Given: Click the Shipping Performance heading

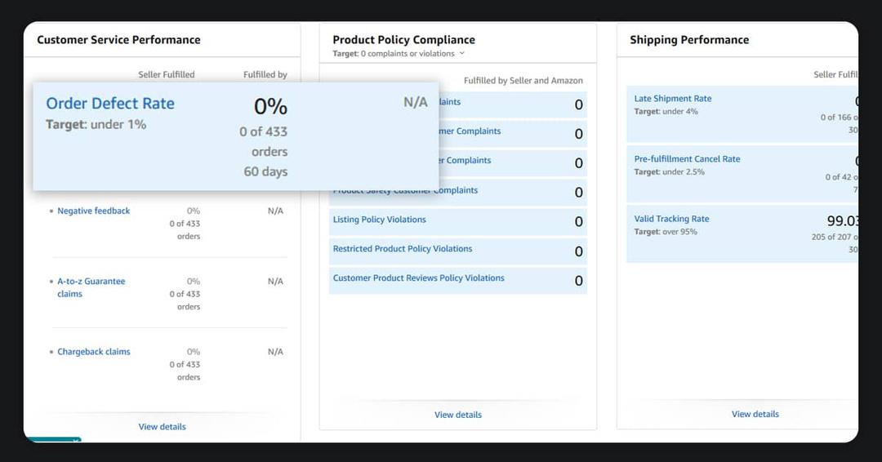Looking at the screenshot, I should coord(688,40).
